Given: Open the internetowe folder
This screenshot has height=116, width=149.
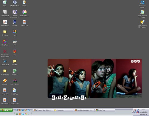Looking at the screenshot, I should point(5,72).
